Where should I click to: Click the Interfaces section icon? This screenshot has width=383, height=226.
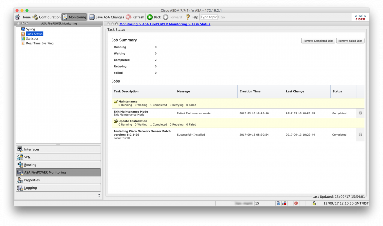(20, 149)
